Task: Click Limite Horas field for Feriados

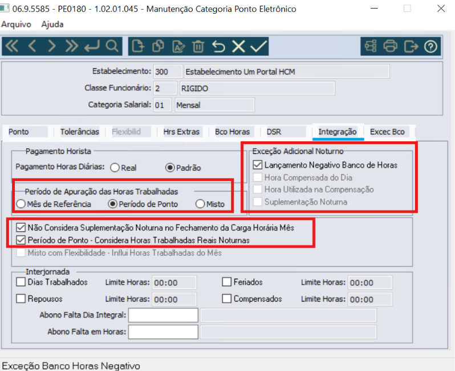Action: 370,283
